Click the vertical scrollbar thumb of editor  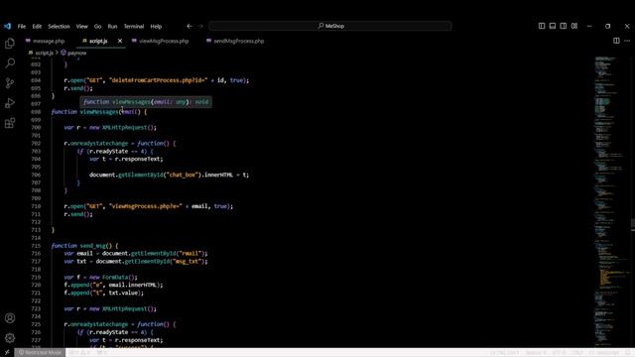coord(633,224)
